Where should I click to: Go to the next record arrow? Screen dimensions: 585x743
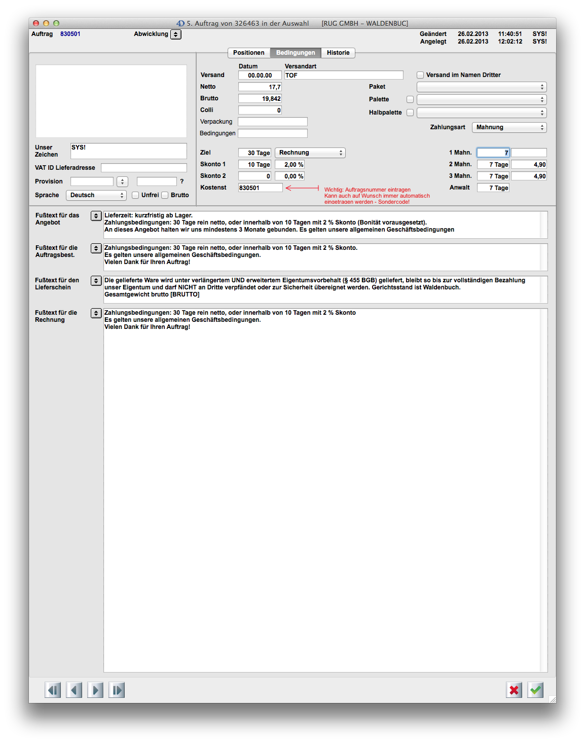[x=95, y=690]
